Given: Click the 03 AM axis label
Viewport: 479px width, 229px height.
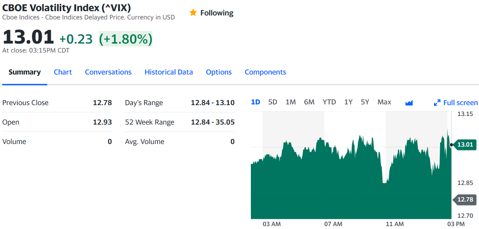Looking at the screenshot, I should 272,224.
